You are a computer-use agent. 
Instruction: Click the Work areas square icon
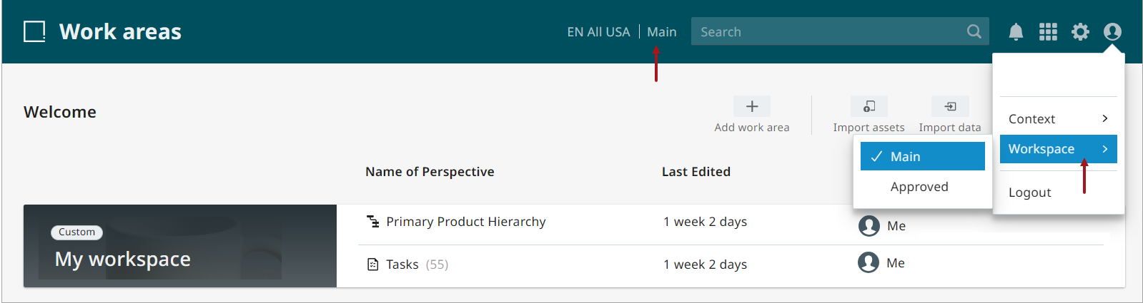34,32
